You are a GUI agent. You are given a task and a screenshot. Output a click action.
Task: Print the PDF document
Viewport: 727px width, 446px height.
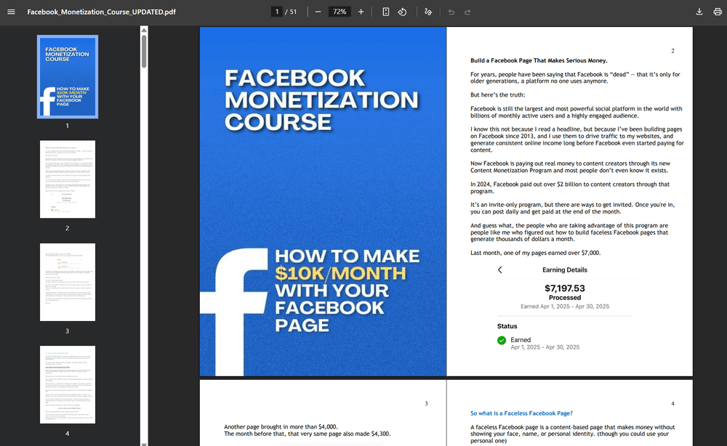(716, 12)
